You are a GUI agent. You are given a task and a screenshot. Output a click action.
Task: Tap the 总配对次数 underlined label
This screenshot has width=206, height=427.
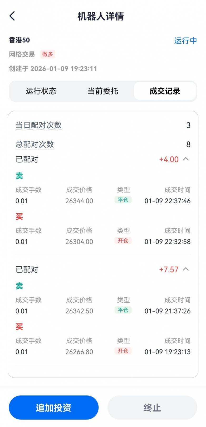pyautogui.click(x=35, y=144)
